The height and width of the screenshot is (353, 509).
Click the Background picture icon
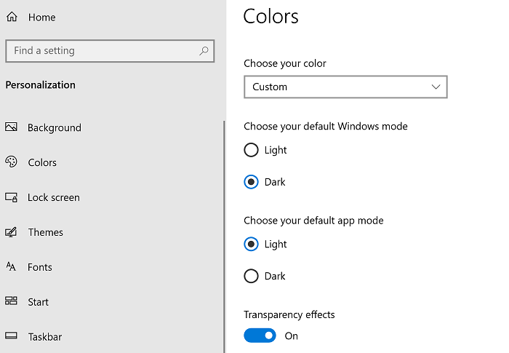(x=11, y=127)
